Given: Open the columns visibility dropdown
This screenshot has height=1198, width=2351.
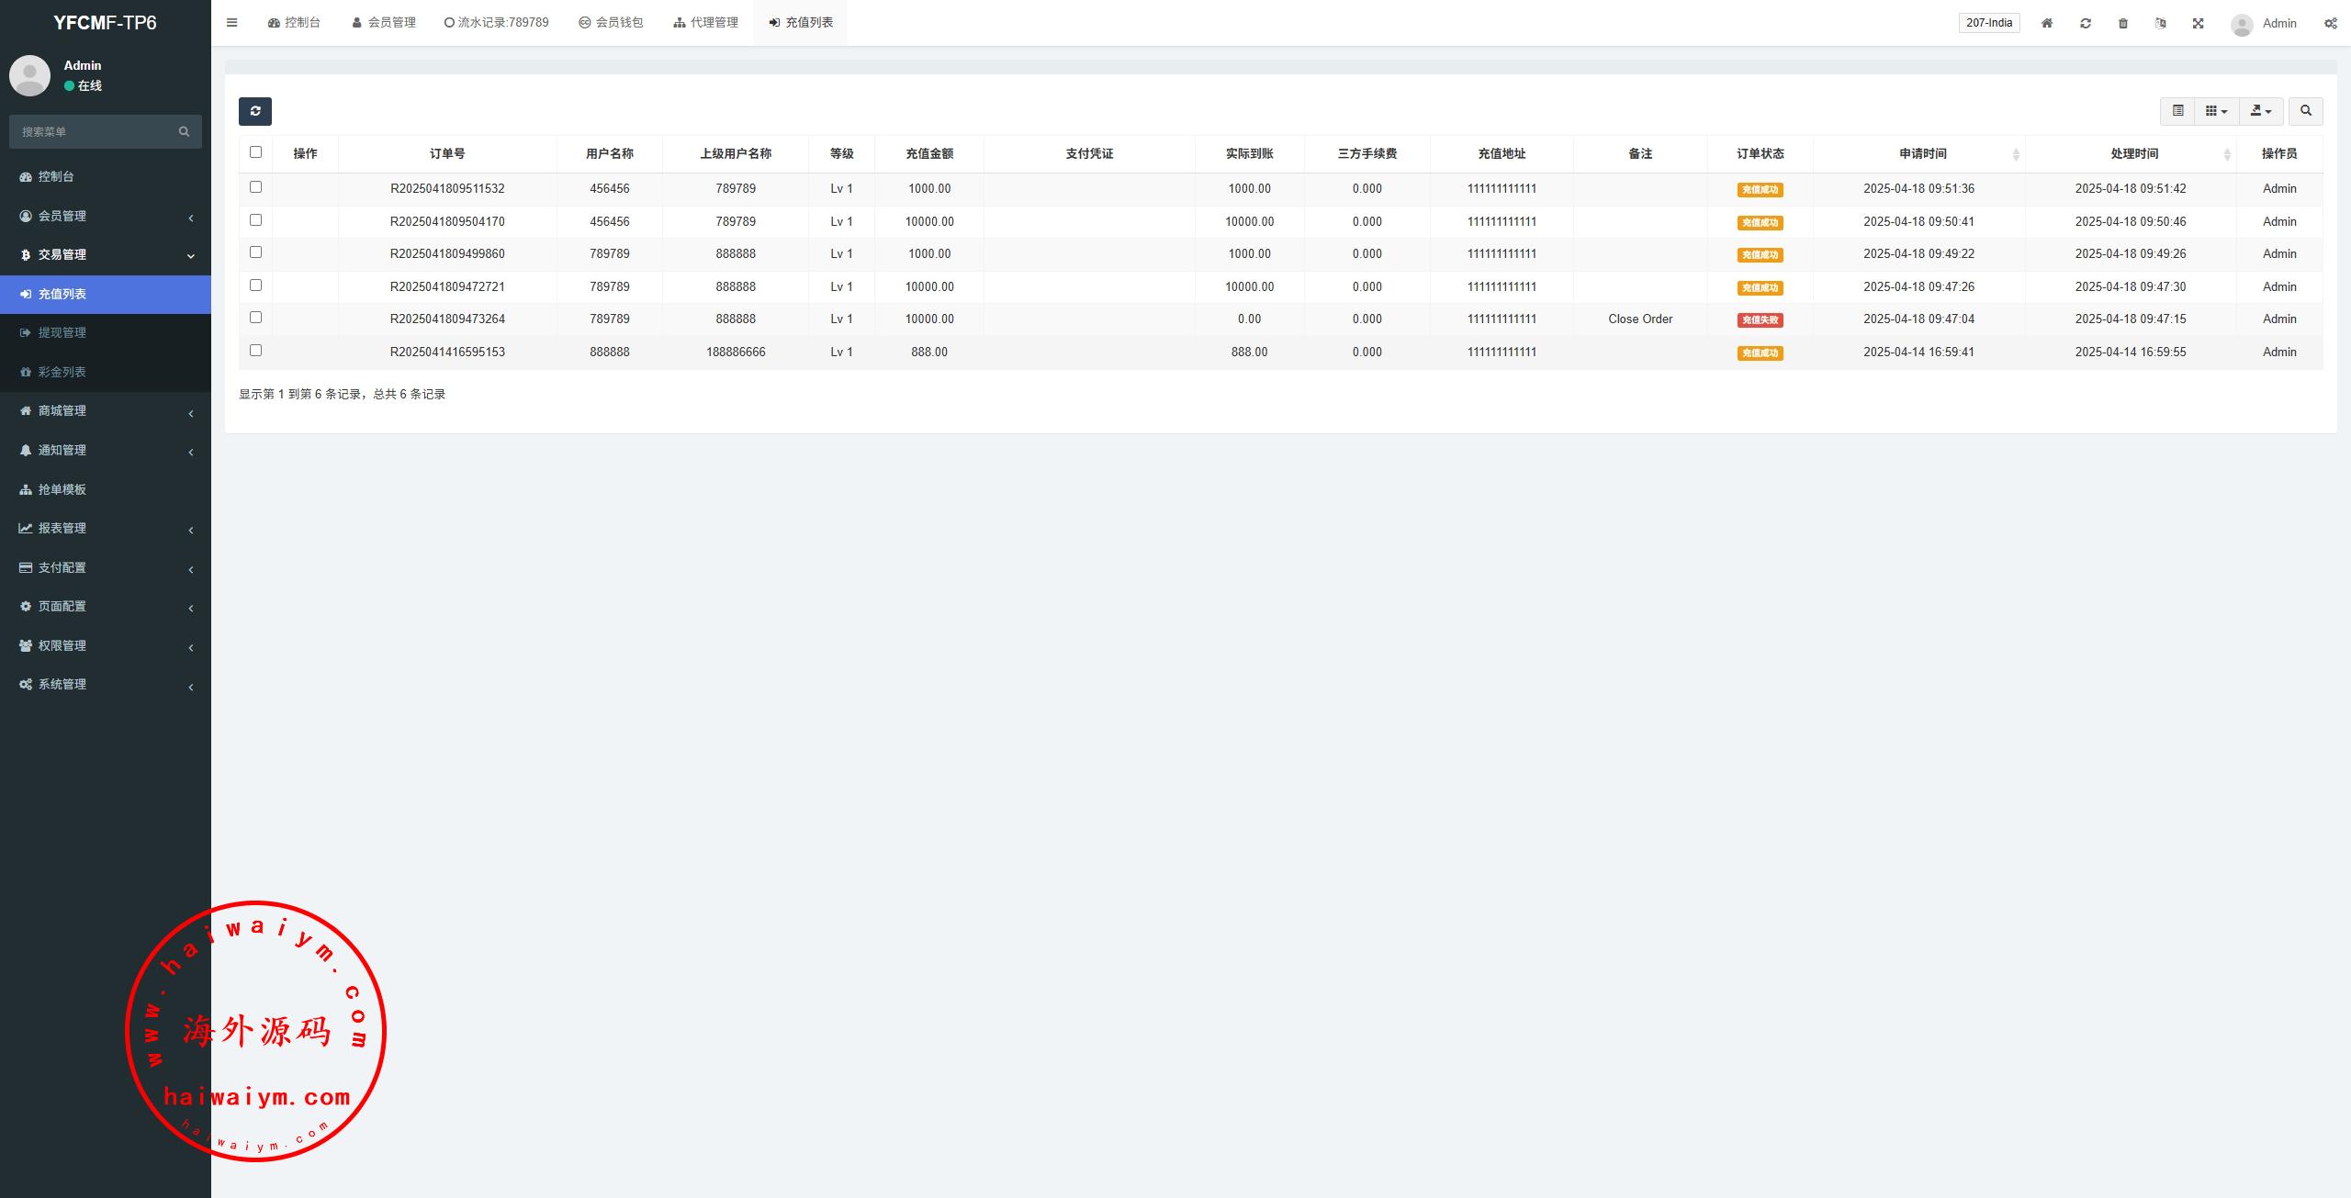Looking at the screenshot, I should [x=2216, y=111].
